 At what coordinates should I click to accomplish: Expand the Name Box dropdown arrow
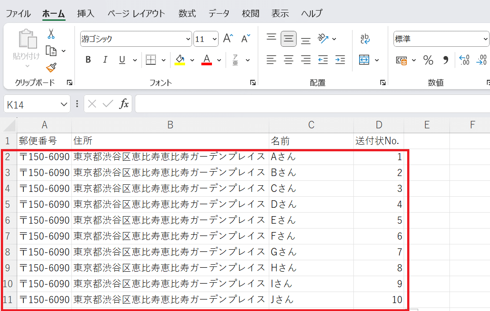[64, 104]
